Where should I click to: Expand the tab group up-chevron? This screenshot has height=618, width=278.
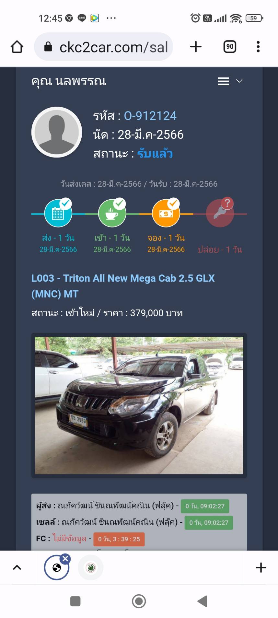tap(17, 567)
